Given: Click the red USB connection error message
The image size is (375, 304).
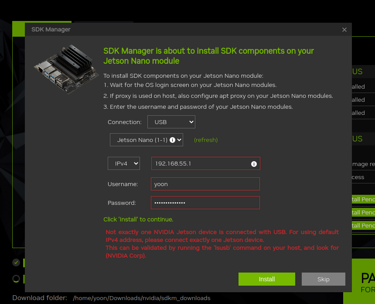Looking at the screenshot, I should point(222,244).
